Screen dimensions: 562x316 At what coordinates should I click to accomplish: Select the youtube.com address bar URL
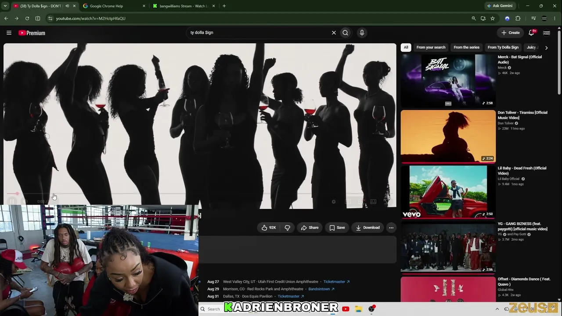[x=91, y=18]
